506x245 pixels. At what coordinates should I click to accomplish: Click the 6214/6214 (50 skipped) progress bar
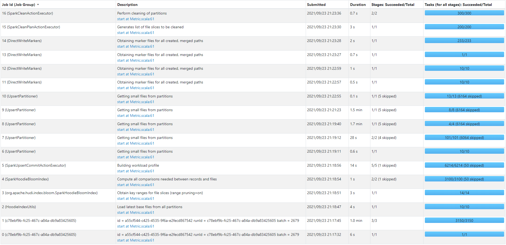coord(464,165)
